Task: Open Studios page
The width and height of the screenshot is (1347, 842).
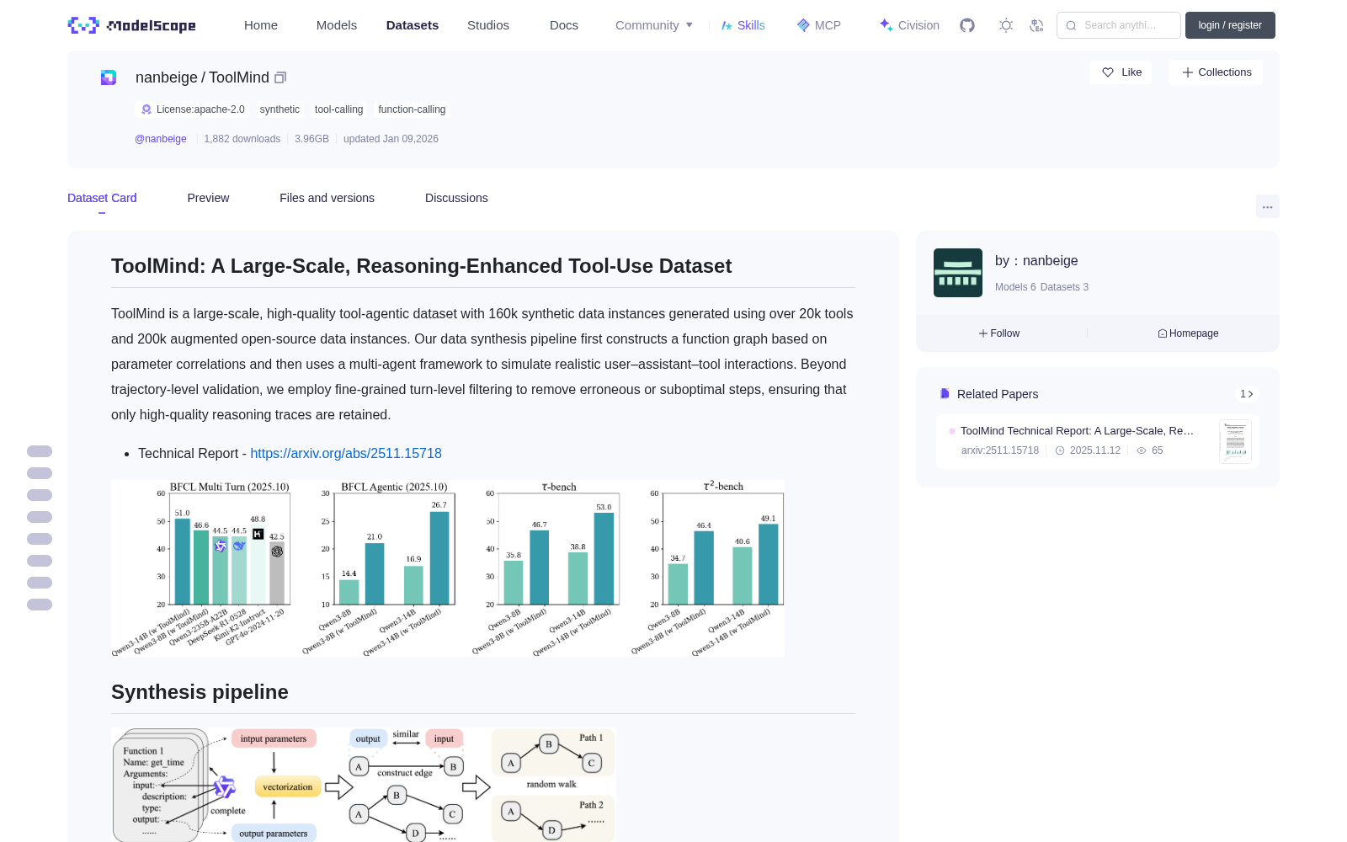Action: pyautogui.click(x=488, y=25)
